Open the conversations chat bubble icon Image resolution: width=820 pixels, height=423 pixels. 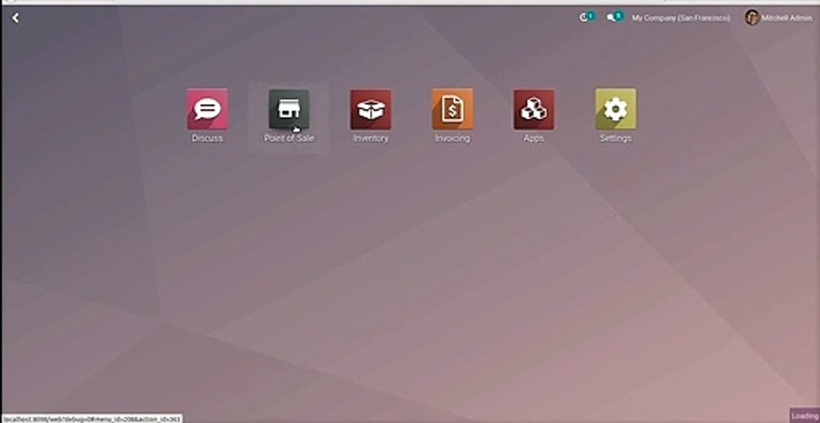[614, 18]
